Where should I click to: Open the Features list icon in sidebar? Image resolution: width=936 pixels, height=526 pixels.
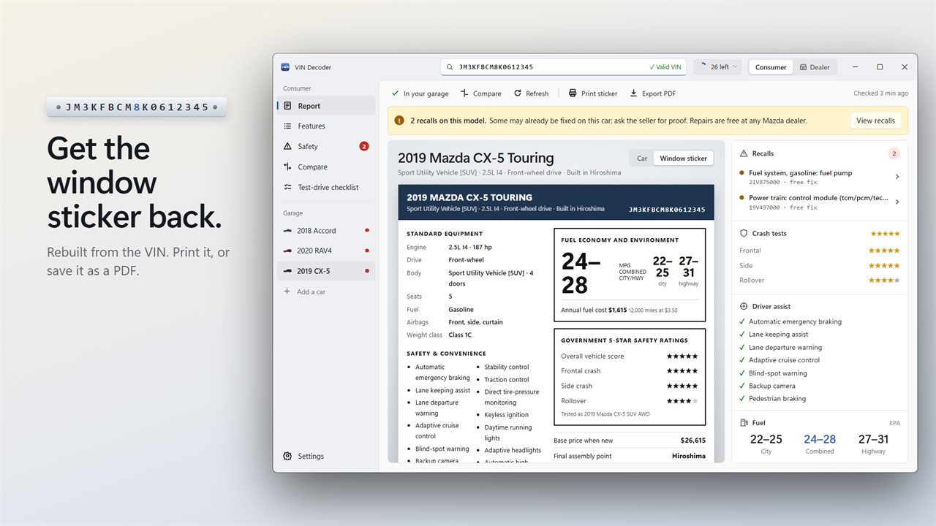pos(287,126)
